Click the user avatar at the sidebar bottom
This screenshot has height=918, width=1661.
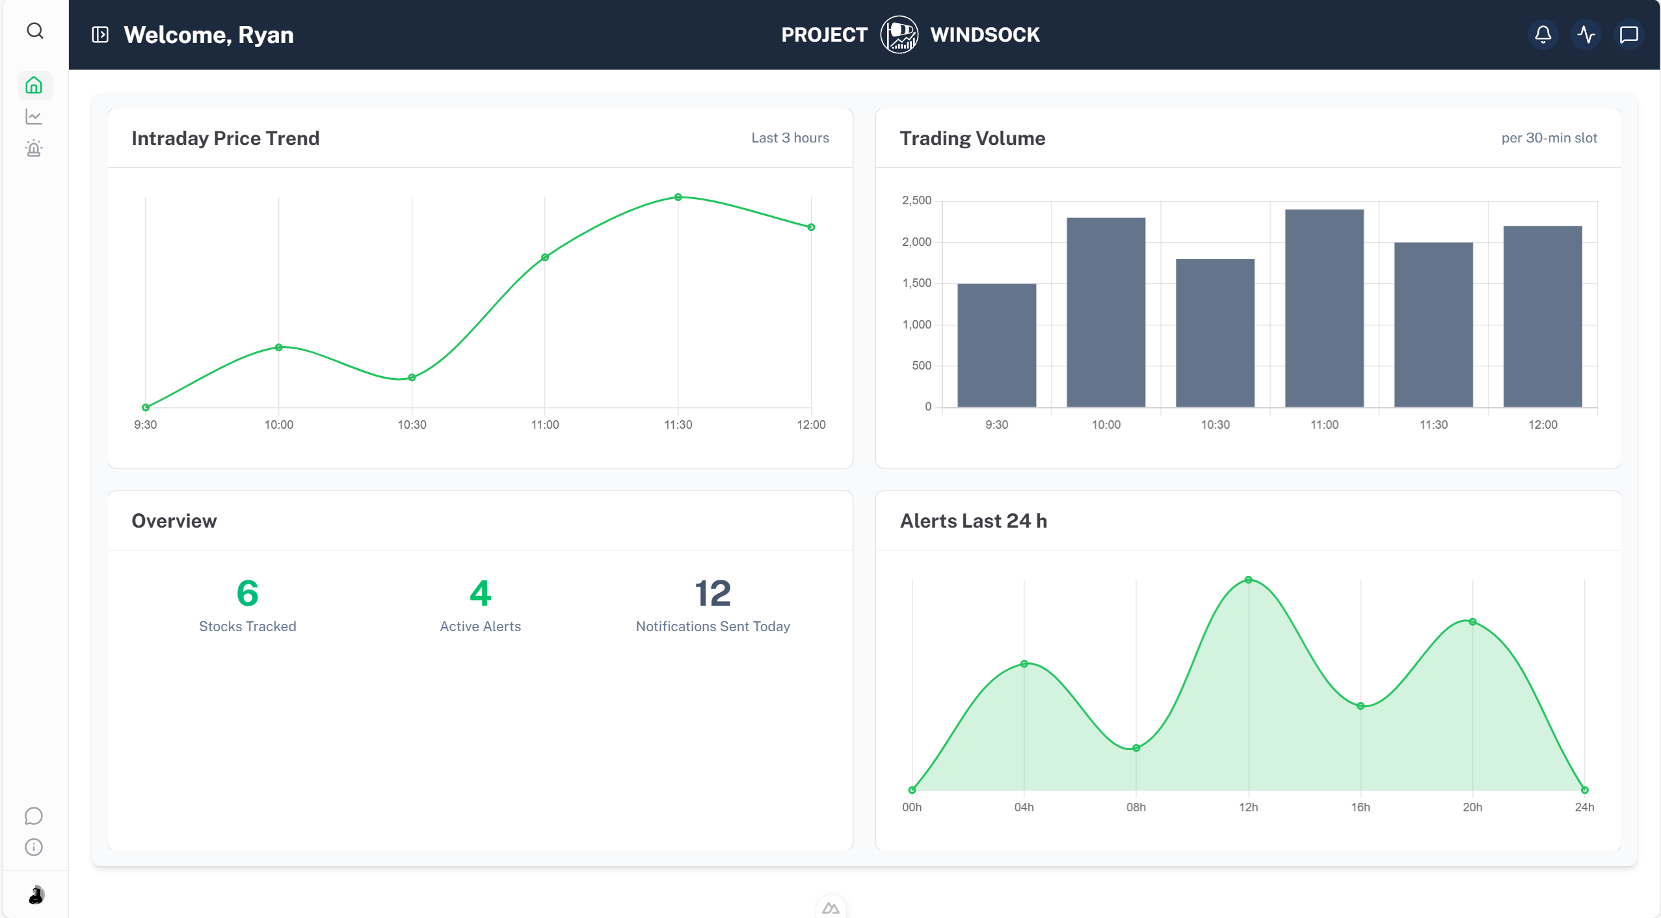coord(35,895)
